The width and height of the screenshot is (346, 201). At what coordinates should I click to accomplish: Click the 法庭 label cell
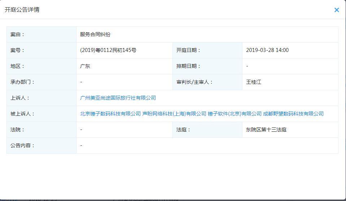(207, 130)
